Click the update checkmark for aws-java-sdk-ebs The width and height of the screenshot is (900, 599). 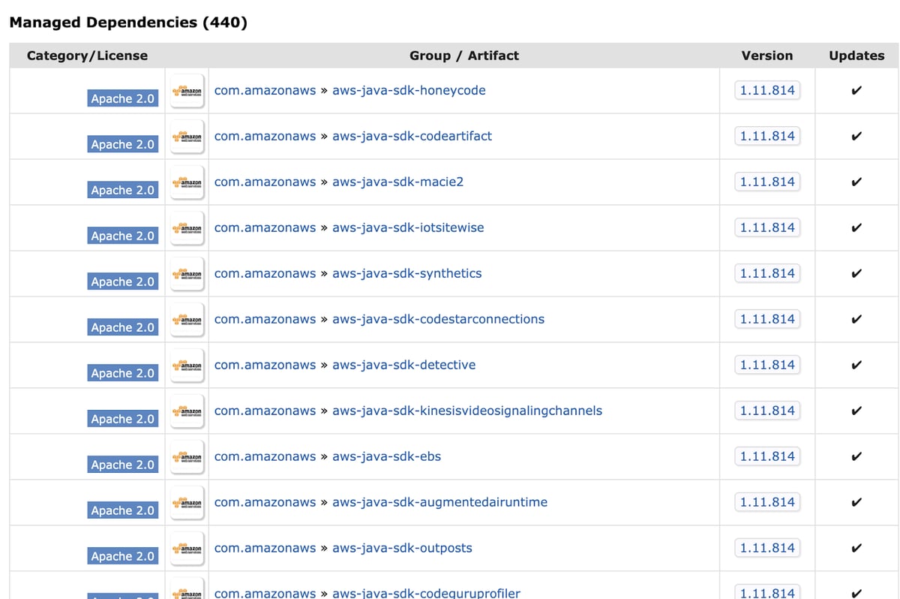(x=856, y=456)
